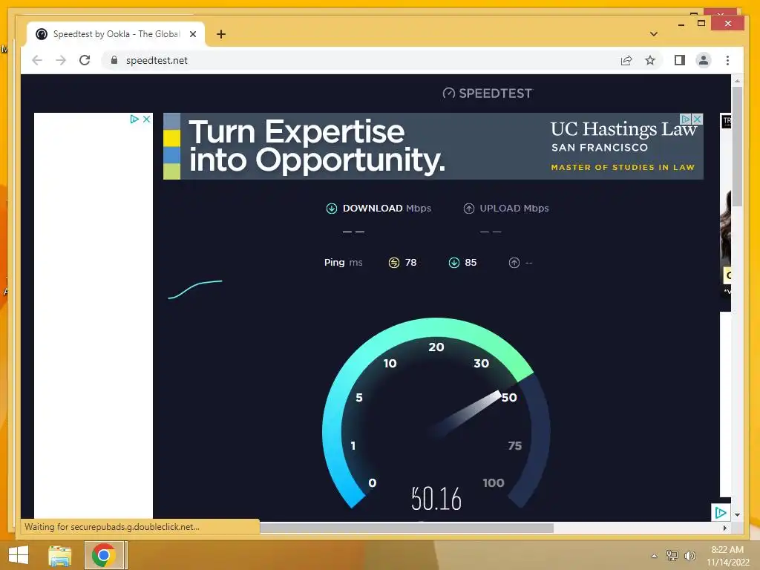
Task: Click the padlock site info icon
Action: 114,60
